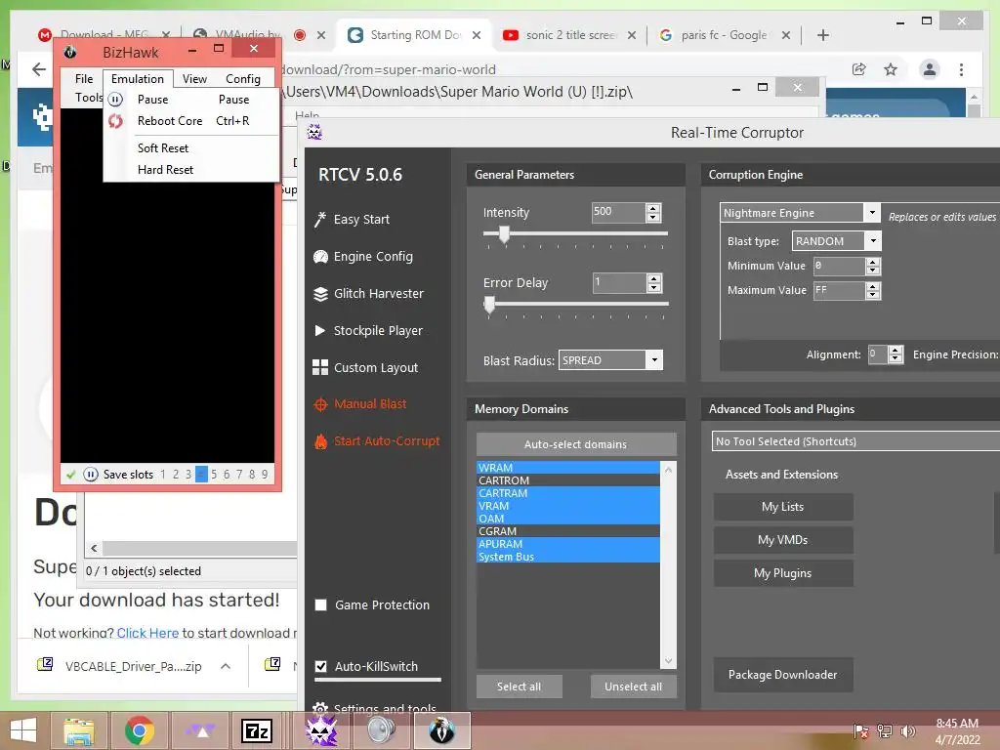Click the Intensity value field
1000x750 pixels.
[x=618, y=212]
